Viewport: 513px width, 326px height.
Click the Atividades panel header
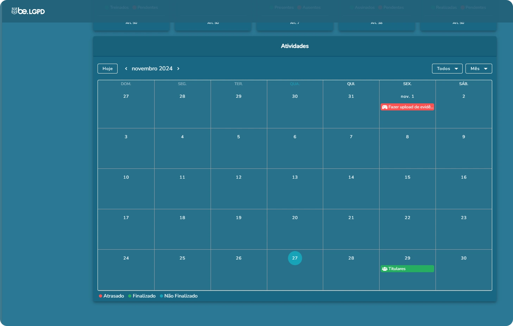pos(295,46)
